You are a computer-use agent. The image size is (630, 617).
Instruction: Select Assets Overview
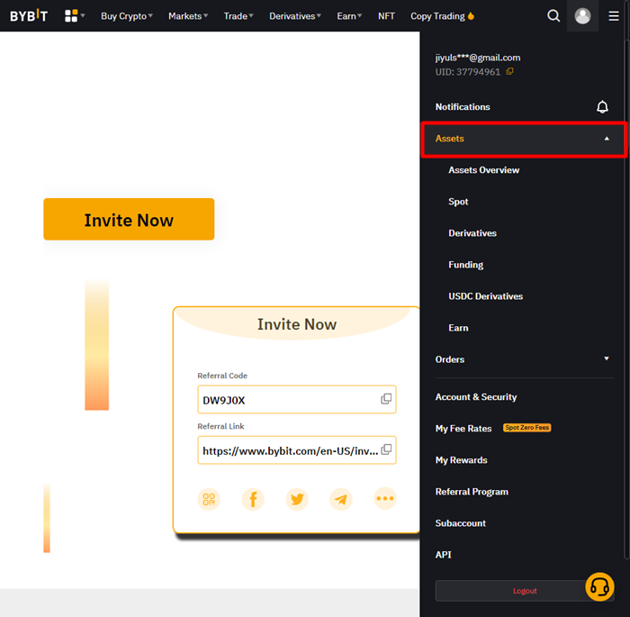[x=484, y=170]
